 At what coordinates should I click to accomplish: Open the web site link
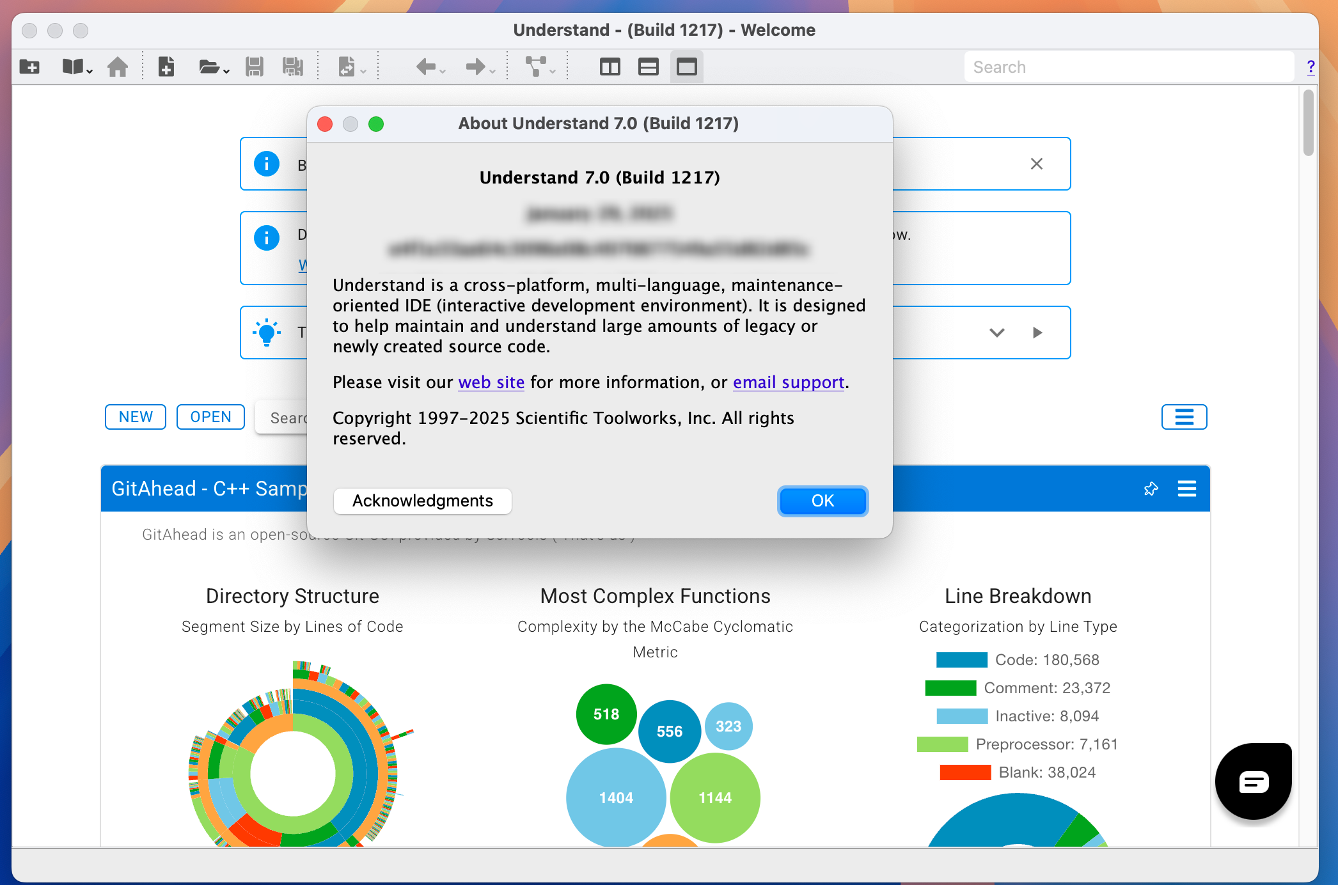(491, 382)
